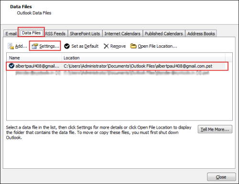239x184 pixels.
Task: Click the Remove label
Action: [118, 46]
